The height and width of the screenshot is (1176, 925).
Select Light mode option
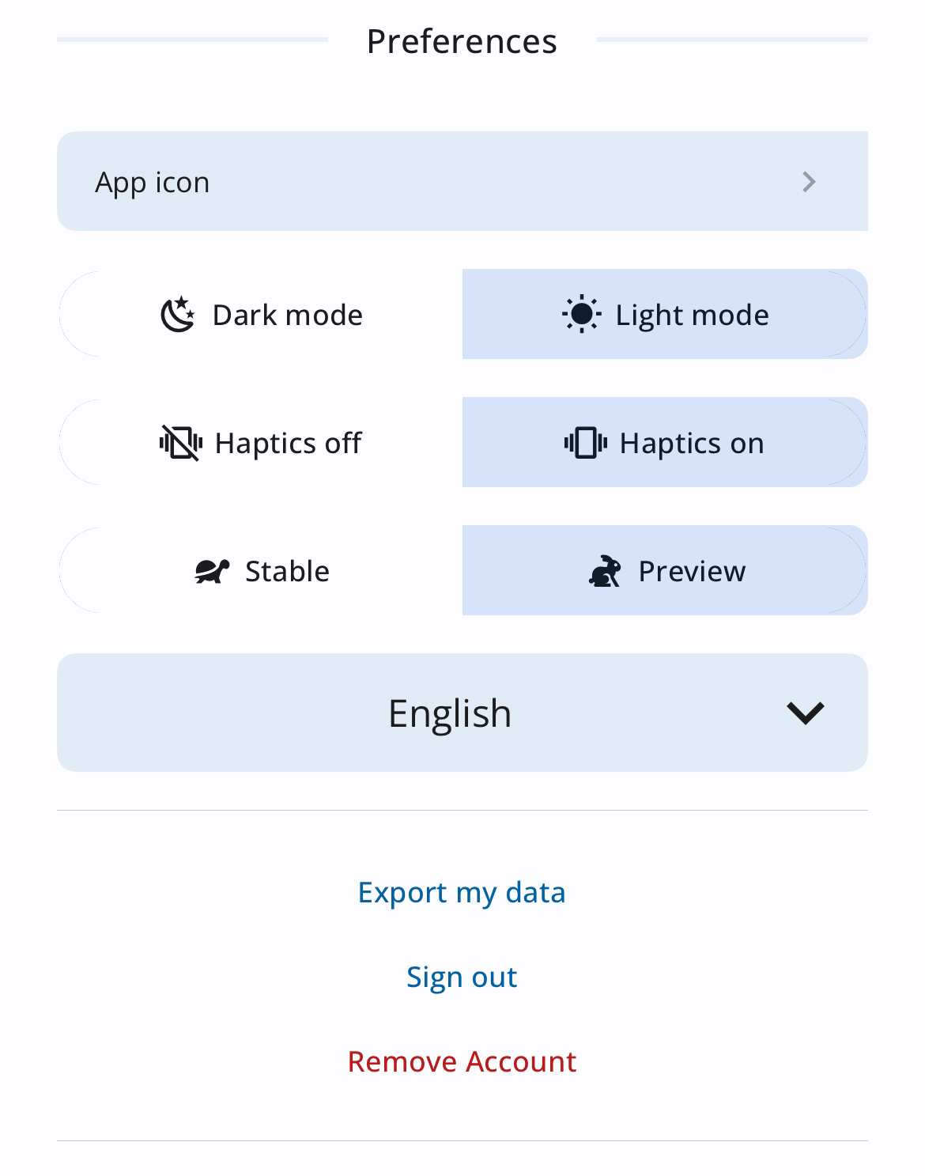click(x=665, y=314)
